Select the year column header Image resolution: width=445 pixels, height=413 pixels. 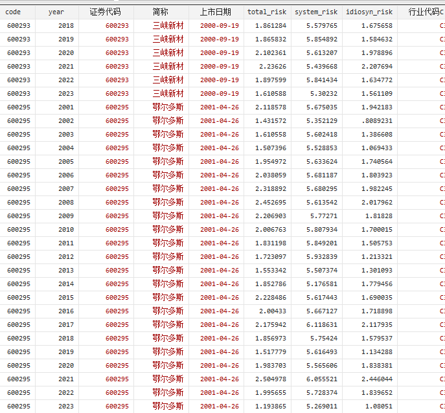point(56,12)
